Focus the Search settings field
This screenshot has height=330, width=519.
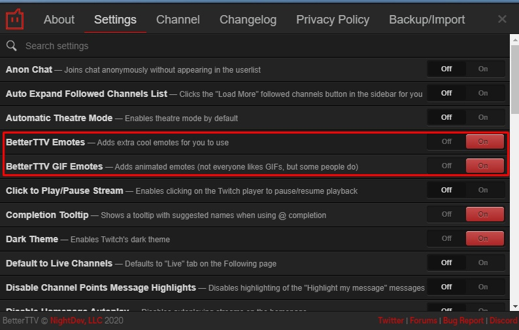(254, 46)
